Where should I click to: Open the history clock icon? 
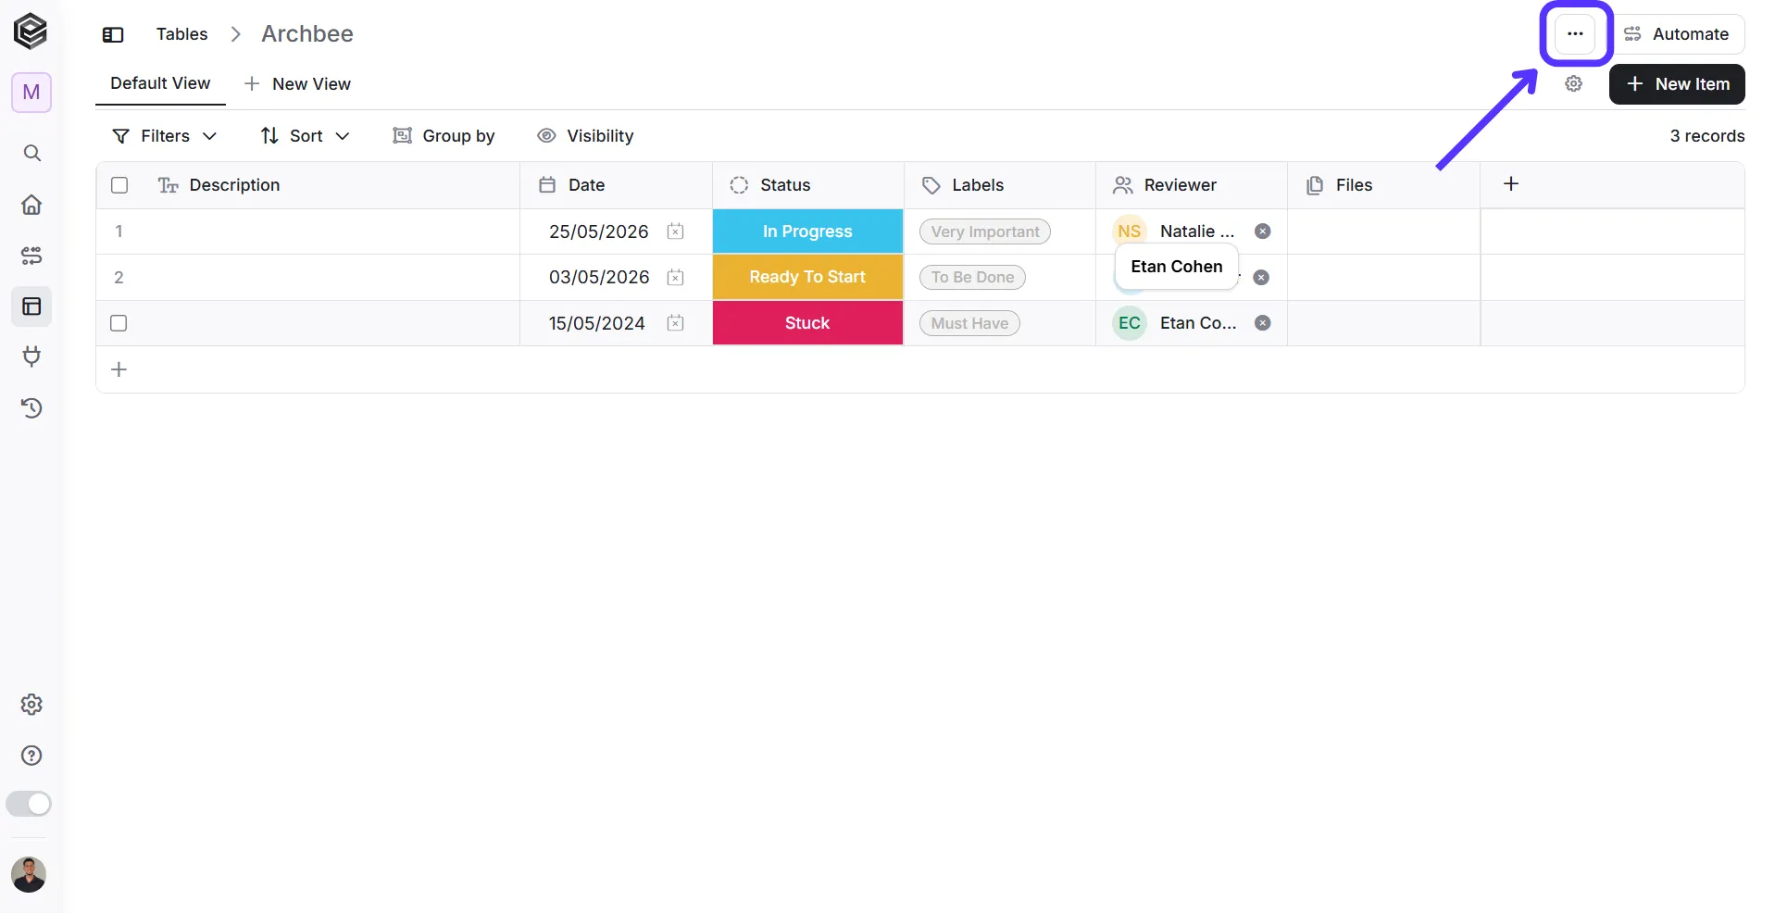click(x=31, y=407)
